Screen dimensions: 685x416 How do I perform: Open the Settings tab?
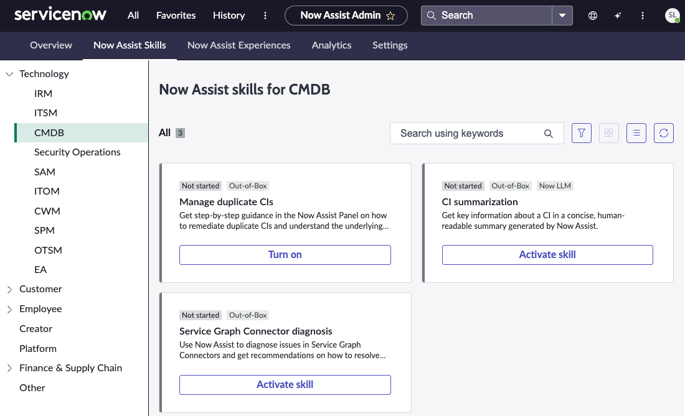point(390,45)
